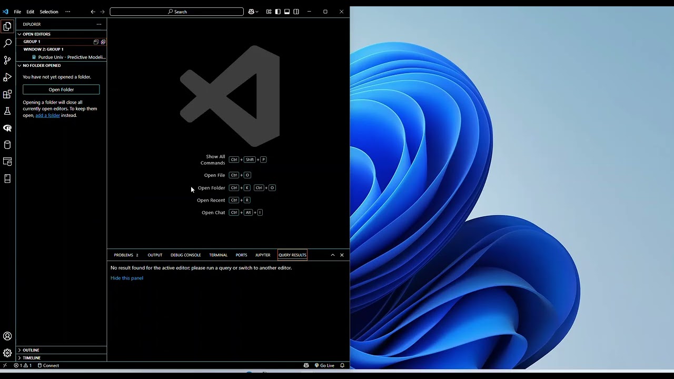
Task: Select the Window 2: Group 1 row
Action: (61, 49)
